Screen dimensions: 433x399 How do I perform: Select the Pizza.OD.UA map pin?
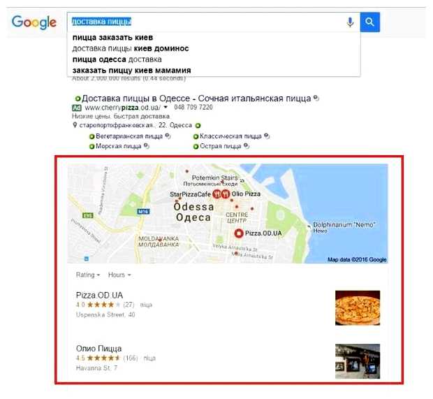(x=239, y=233)
